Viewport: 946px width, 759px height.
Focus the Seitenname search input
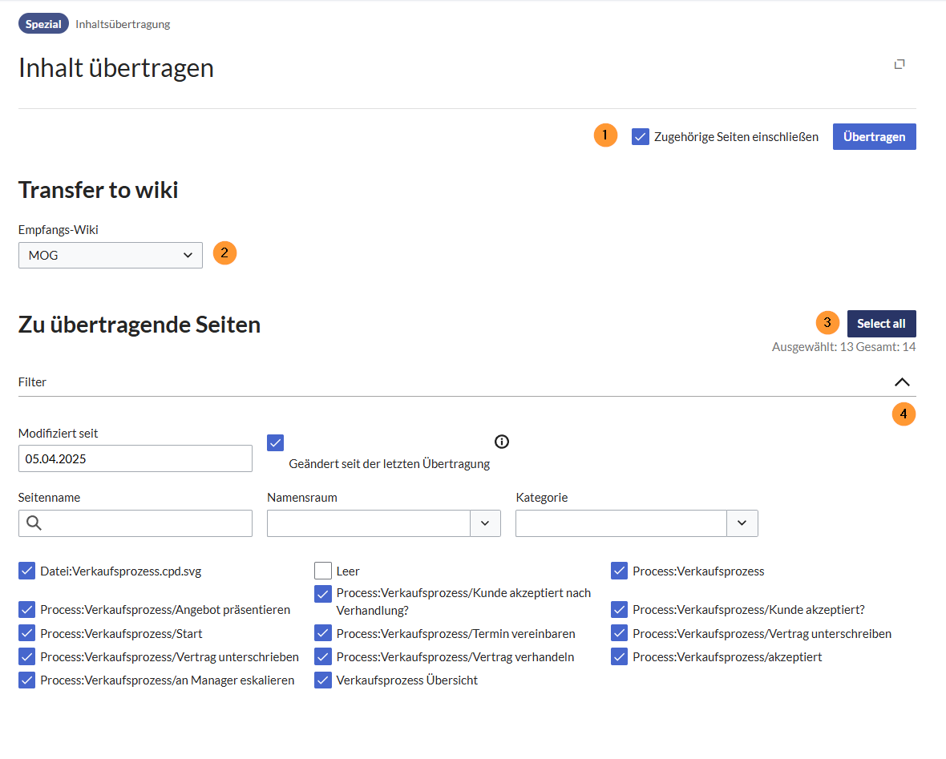[144, 523]
